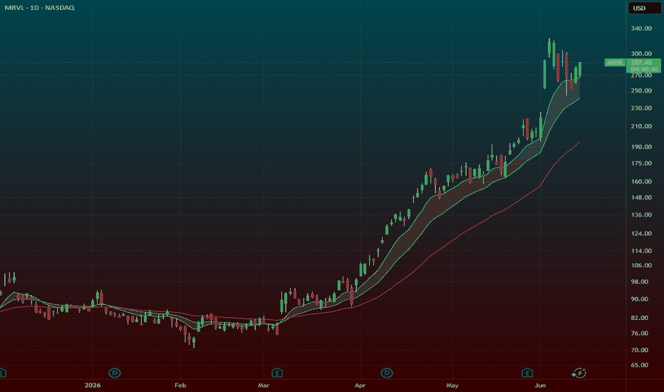Click the 76.00 price axis label
The height and width of the screenshot is (392, 664).
tap(640, 333)
